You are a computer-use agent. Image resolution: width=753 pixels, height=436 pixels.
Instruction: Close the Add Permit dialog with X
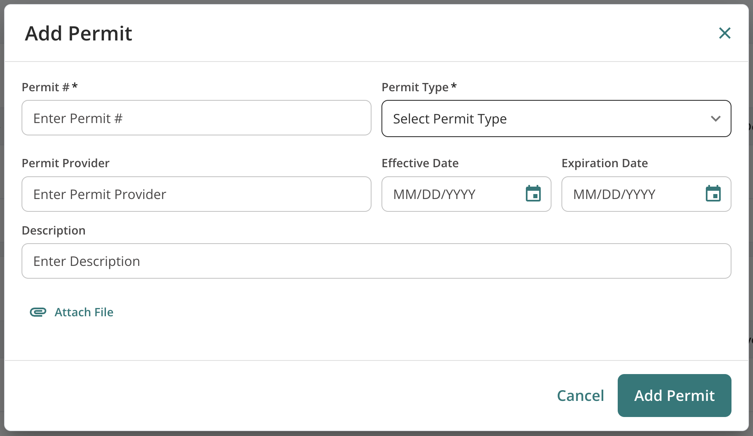(x=724, y=33)
